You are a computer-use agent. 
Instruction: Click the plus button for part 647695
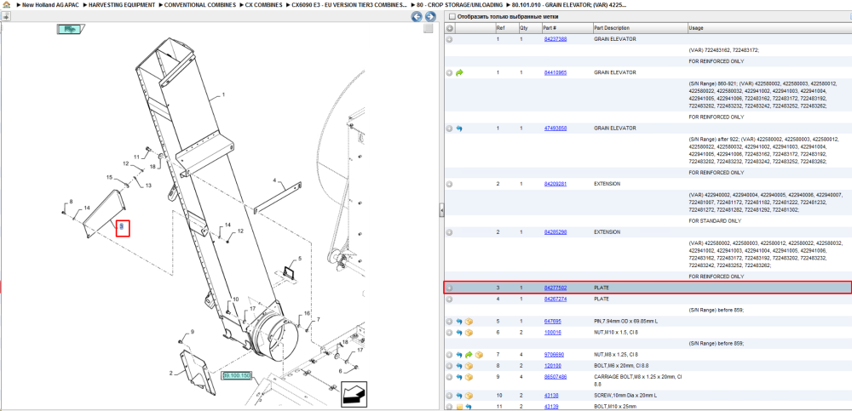click(x=449, y=322)
